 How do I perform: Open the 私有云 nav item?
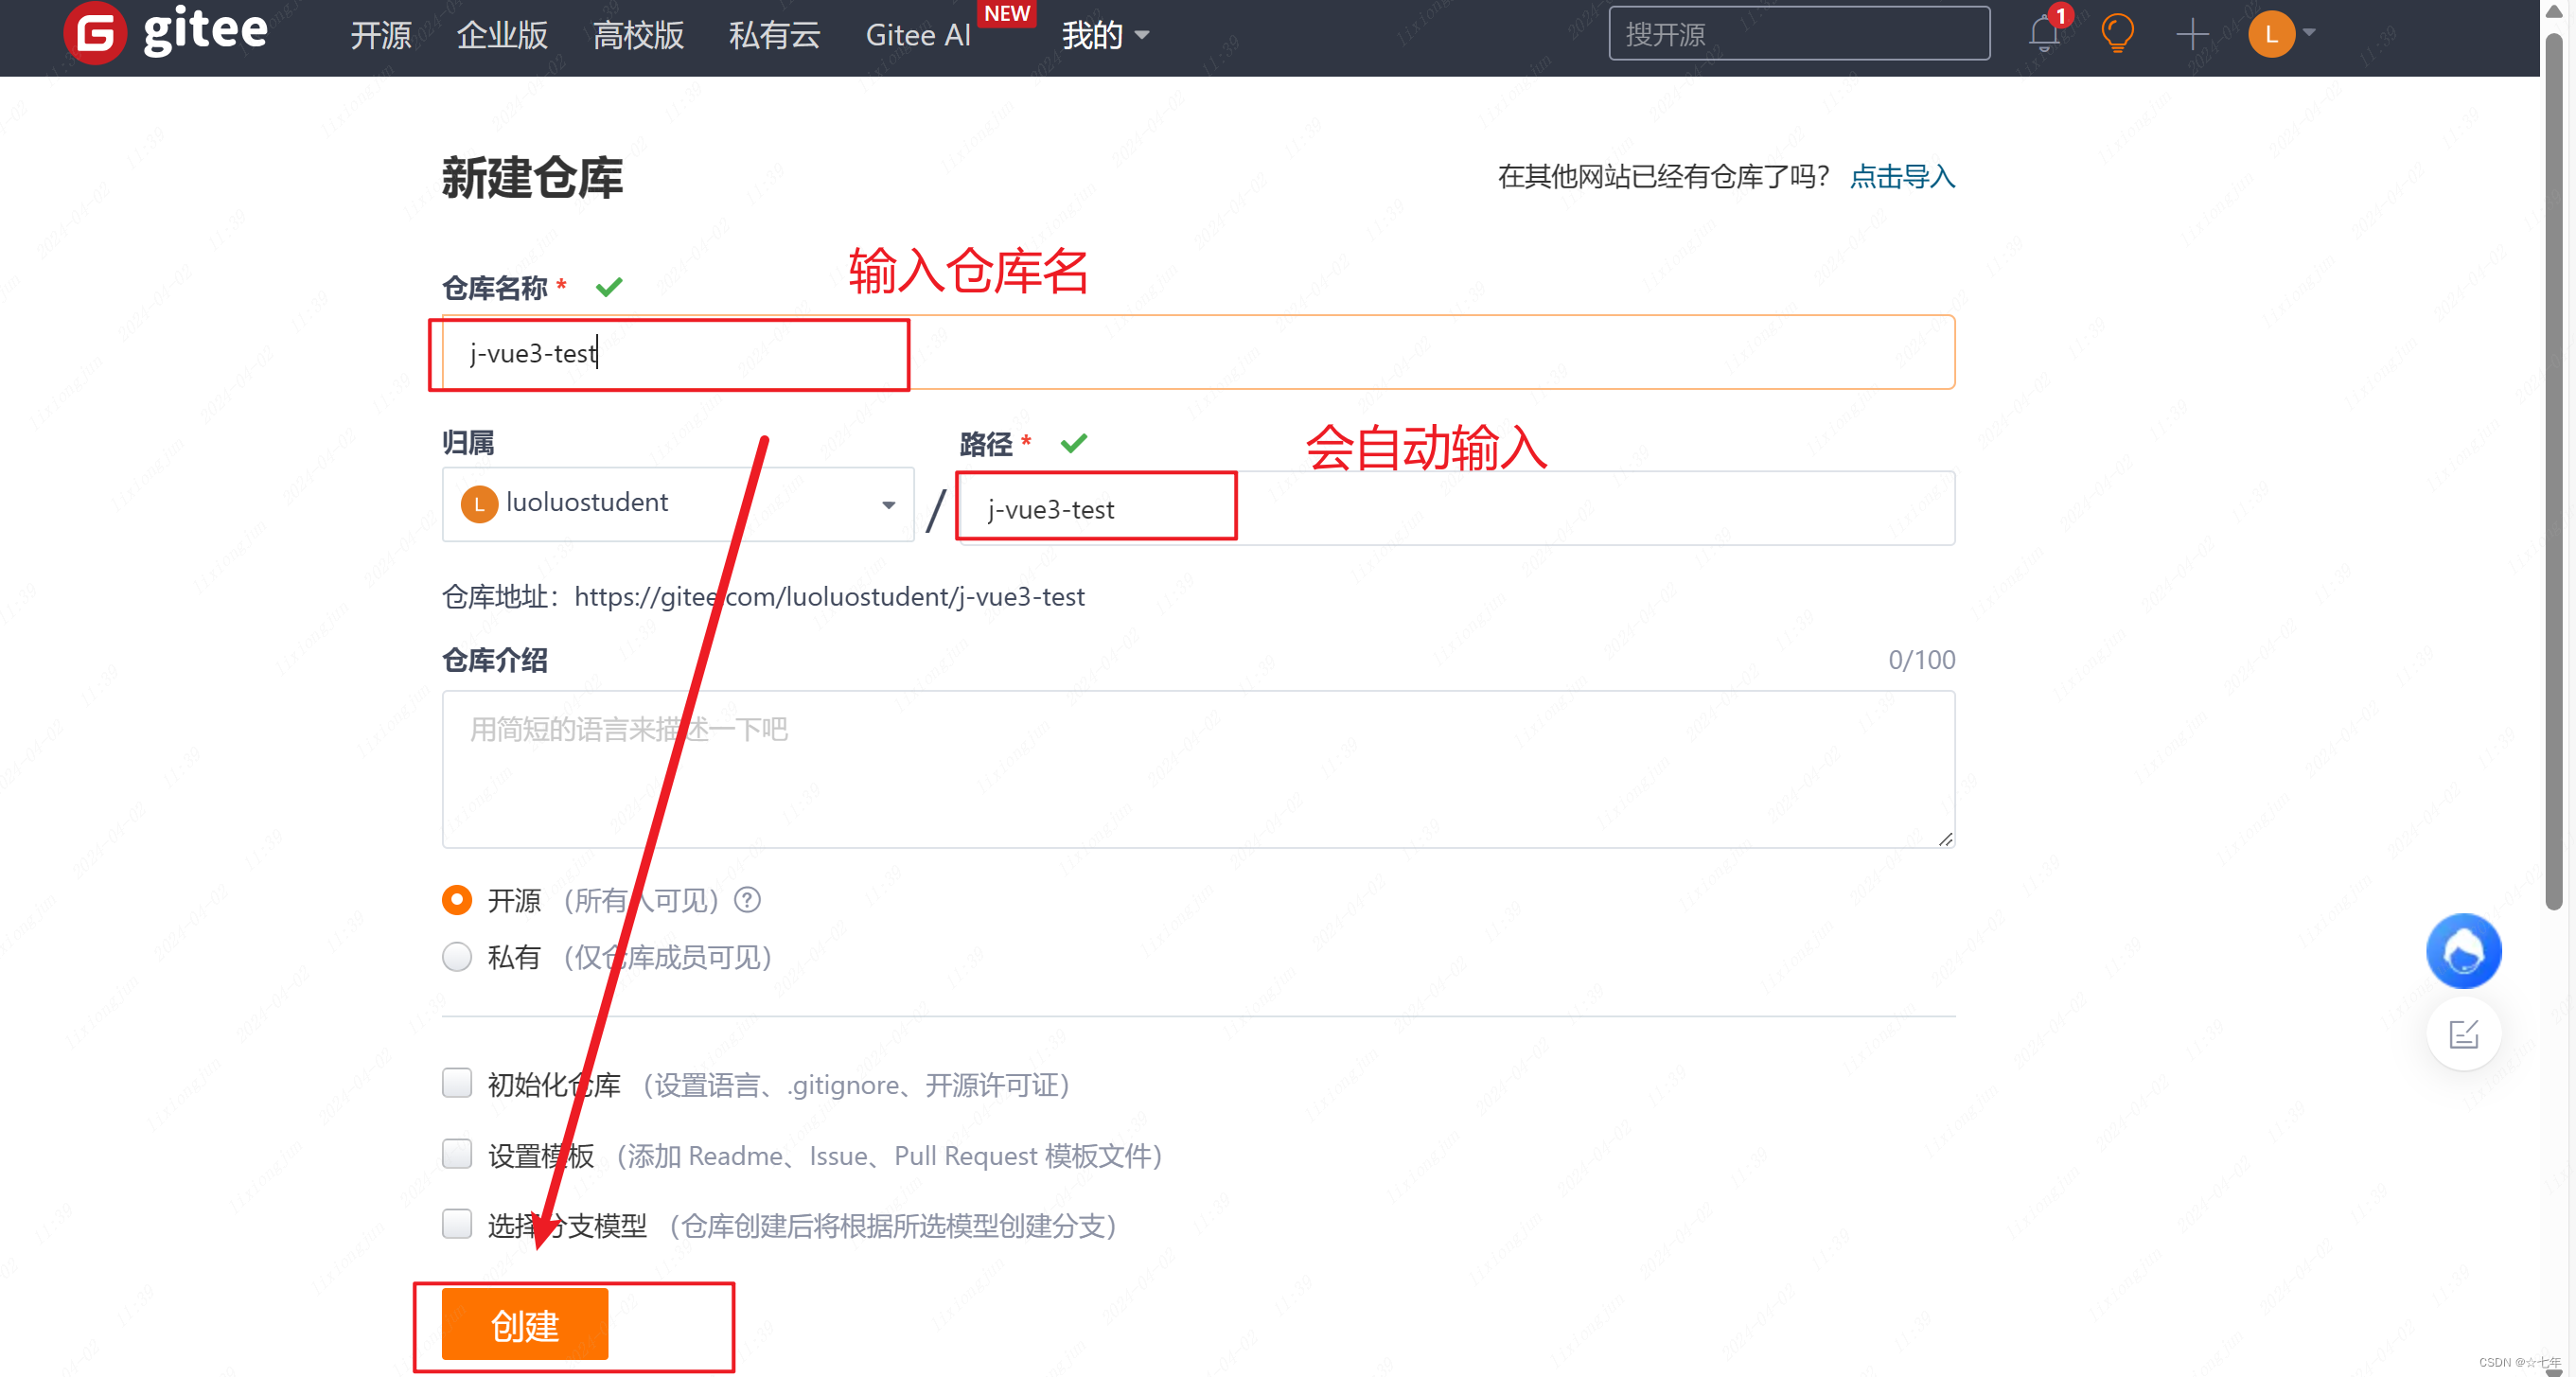click(774, 35)
